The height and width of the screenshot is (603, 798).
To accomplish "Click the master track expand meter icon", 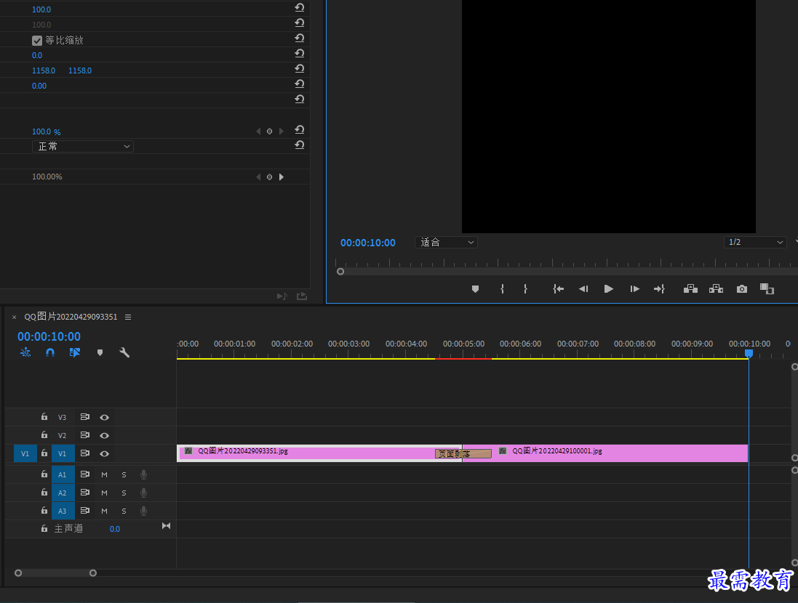I will point(166,526).
